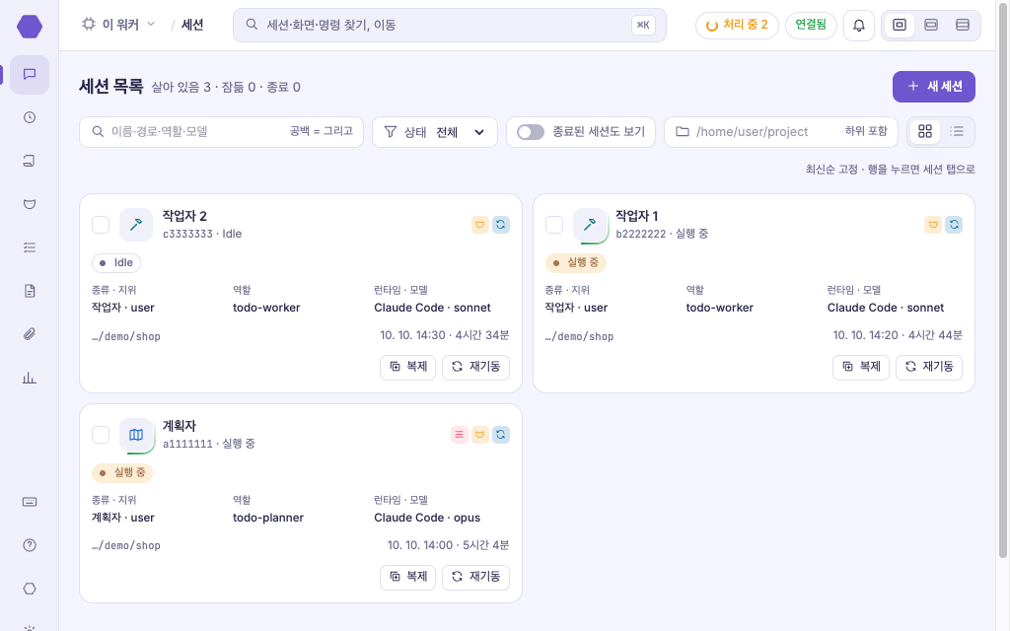Select the three-row layout icon

[963, 25]
